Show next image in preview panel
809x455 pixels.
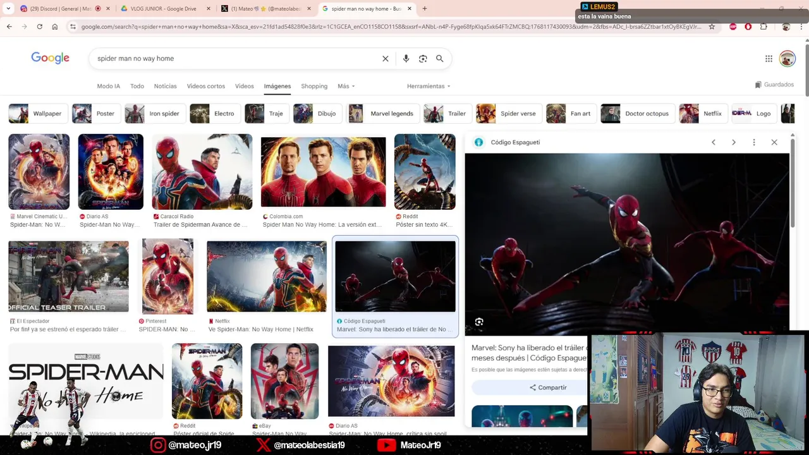(734, 142)
